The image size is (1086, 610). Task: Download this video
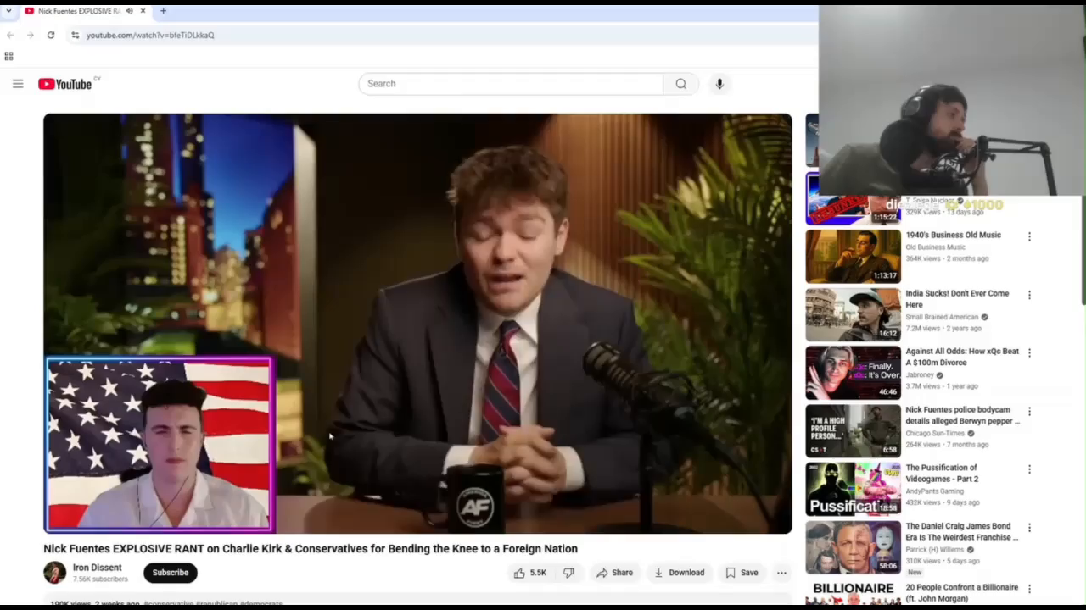click(x=679, y=573)
